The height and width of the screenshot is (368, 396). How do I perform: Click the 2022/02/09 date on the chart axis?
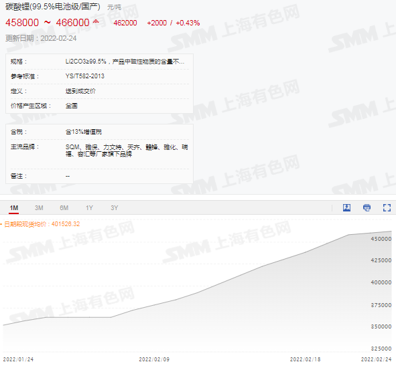154,359
